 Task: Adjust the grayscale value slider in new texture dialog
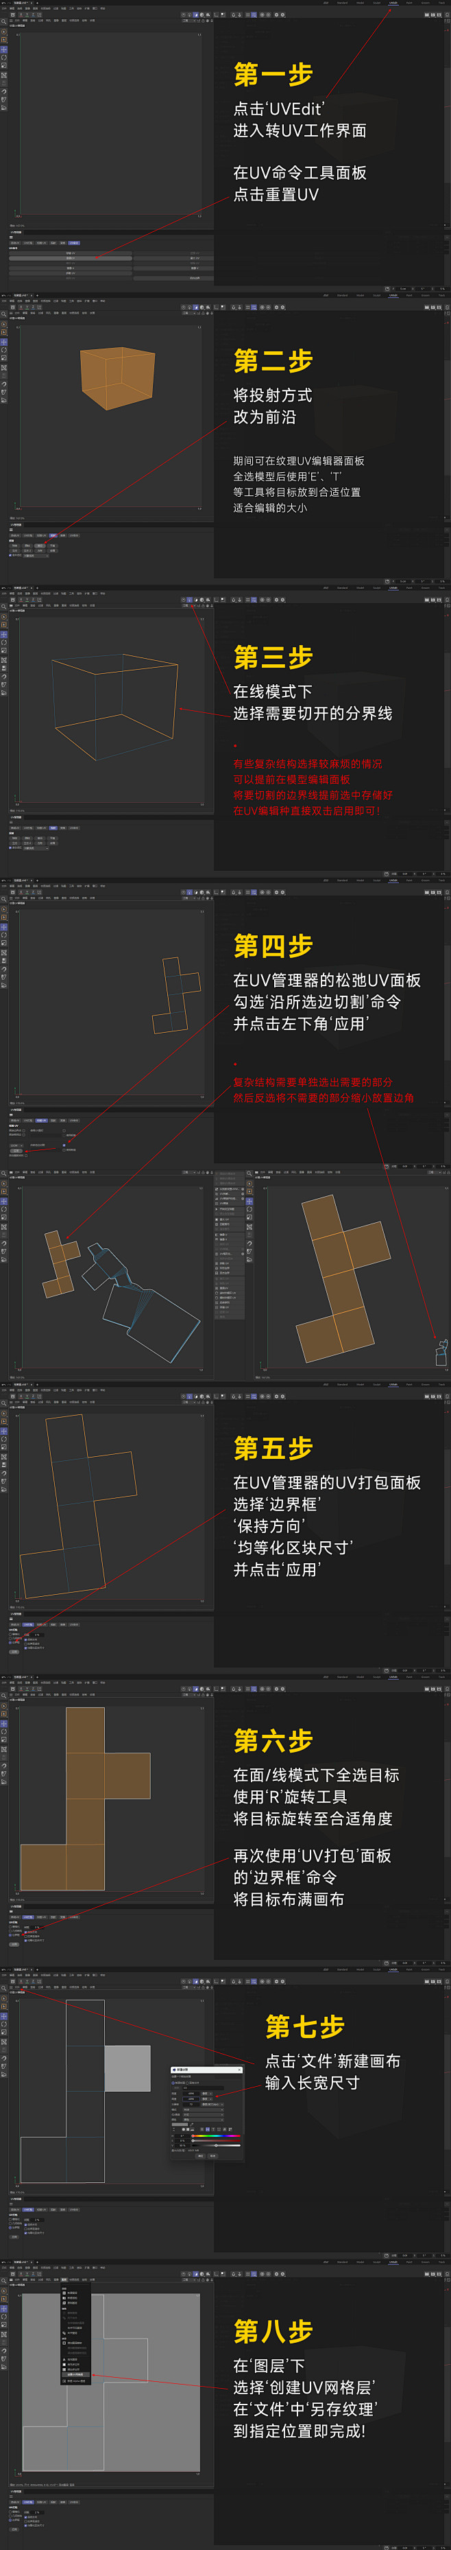point(217,2146)
